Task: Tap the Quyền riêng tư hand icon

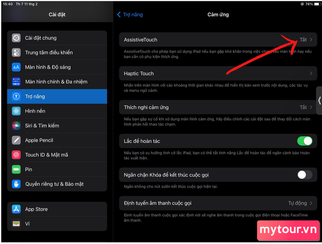Action: 16,184
